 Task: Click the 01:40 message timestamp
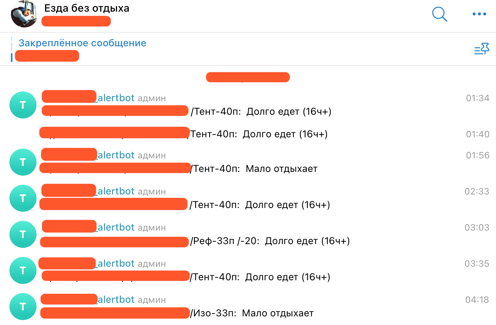coord(478,134)
